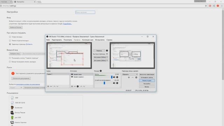
Task: Click the OBS program output pane
Action: click(132, 55)
